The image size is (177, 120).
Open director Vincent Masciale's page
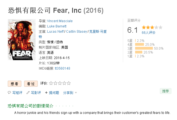point(60,21)
